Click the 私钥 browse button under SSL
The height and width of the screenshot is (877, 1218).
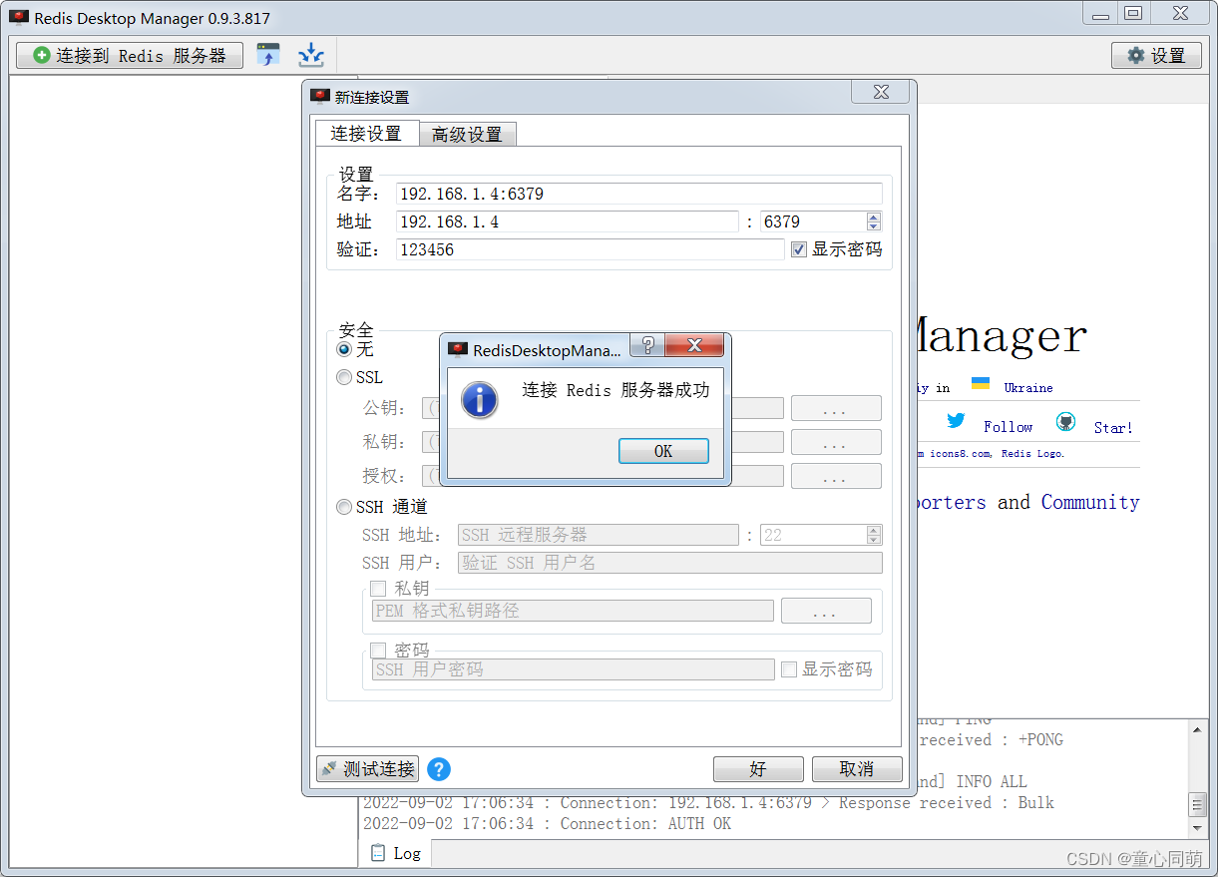point(836,442)
